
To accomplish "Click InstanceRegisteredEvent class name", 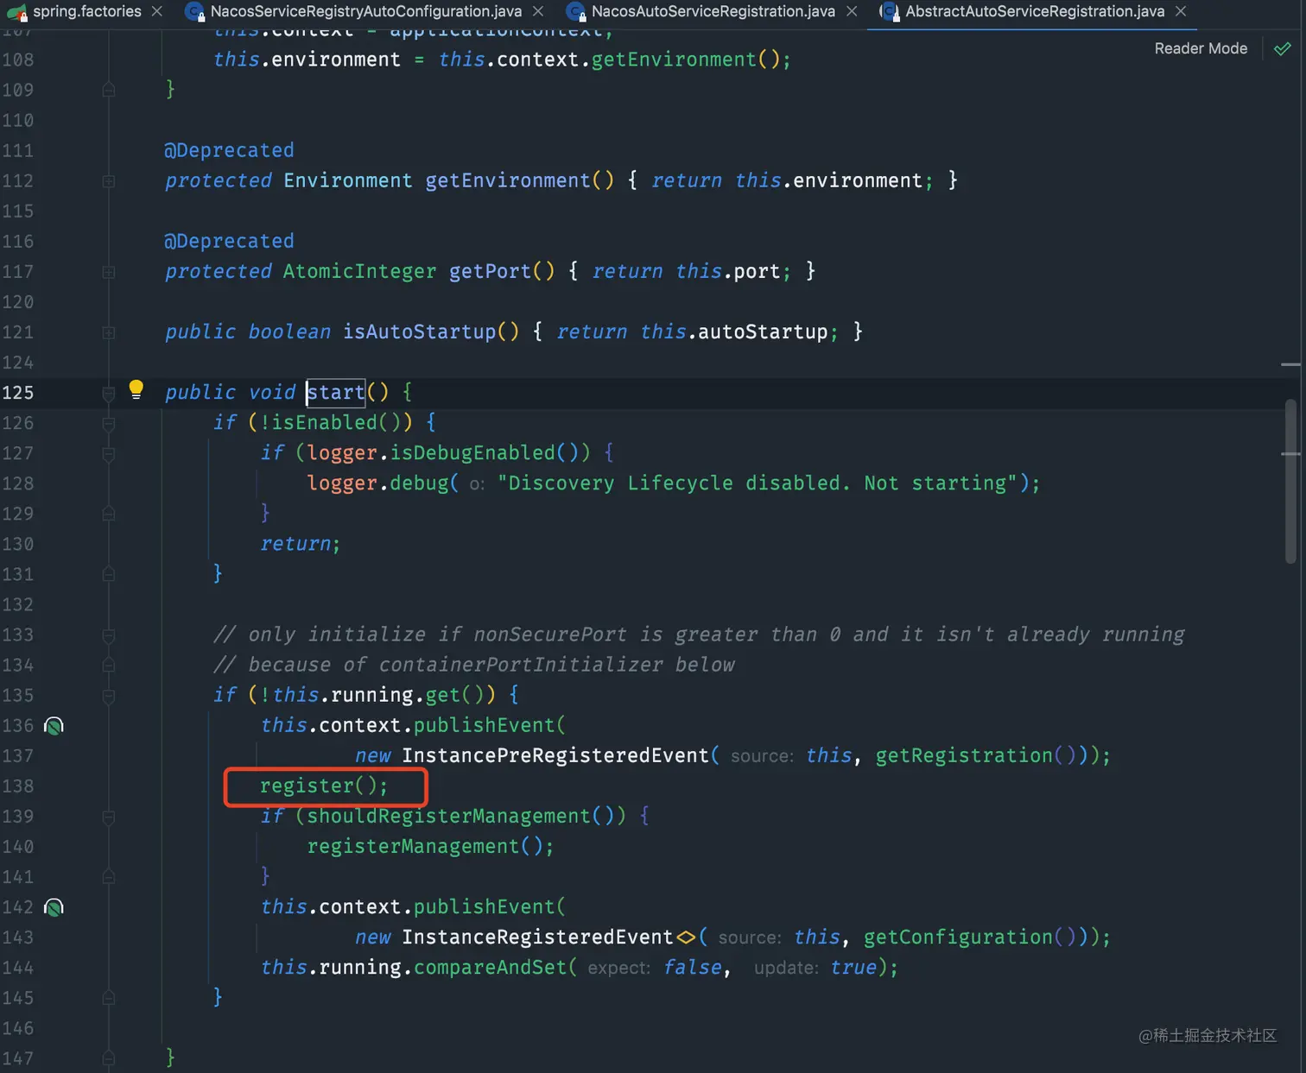I will click(537, 937).
